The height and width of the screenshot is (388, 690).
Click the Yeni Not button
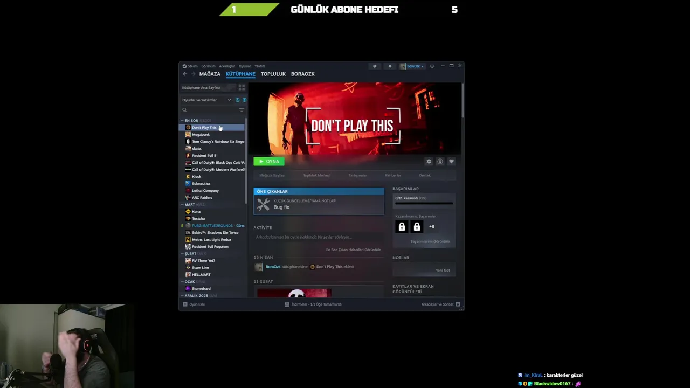tap(443, 271)
